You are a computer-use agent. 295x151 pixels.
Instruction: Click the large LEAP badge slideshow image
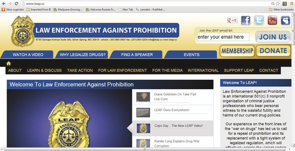tap(69, 118)
